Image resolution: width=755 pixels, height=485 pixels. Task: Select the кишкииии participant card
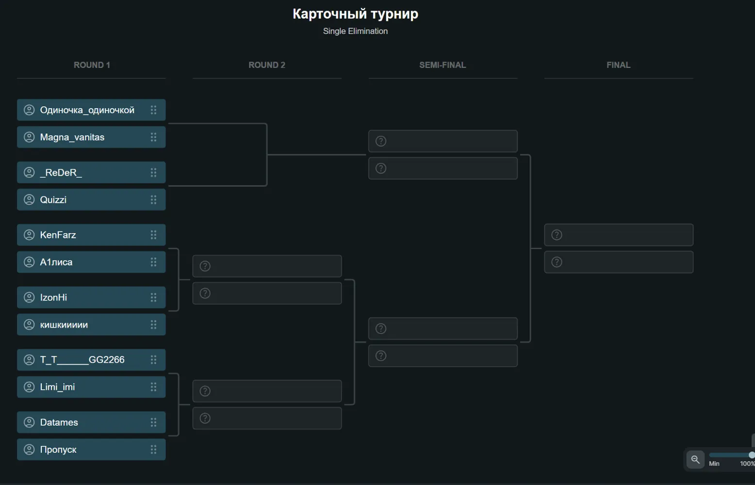(x=91, y=324)
